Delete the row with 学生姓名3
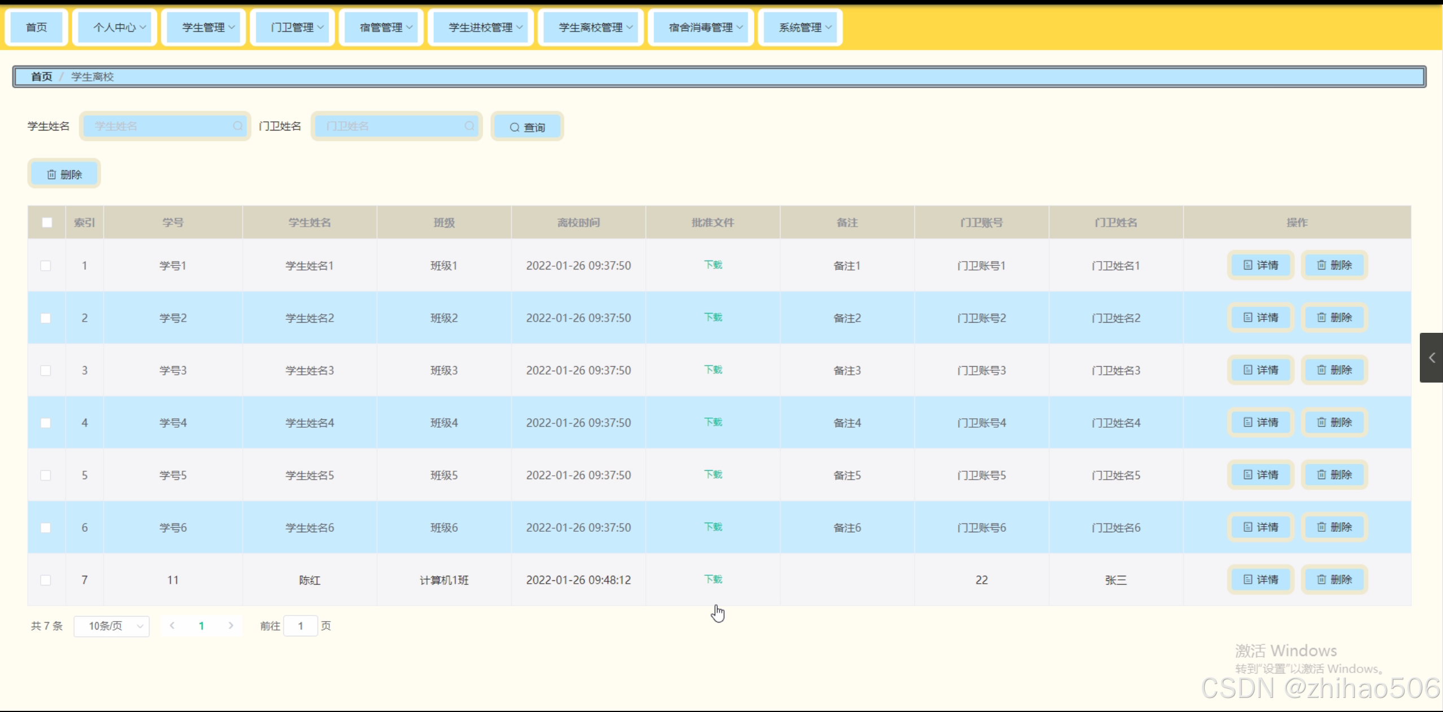This screenshot has height=712, width=1443. [1334, 370]
